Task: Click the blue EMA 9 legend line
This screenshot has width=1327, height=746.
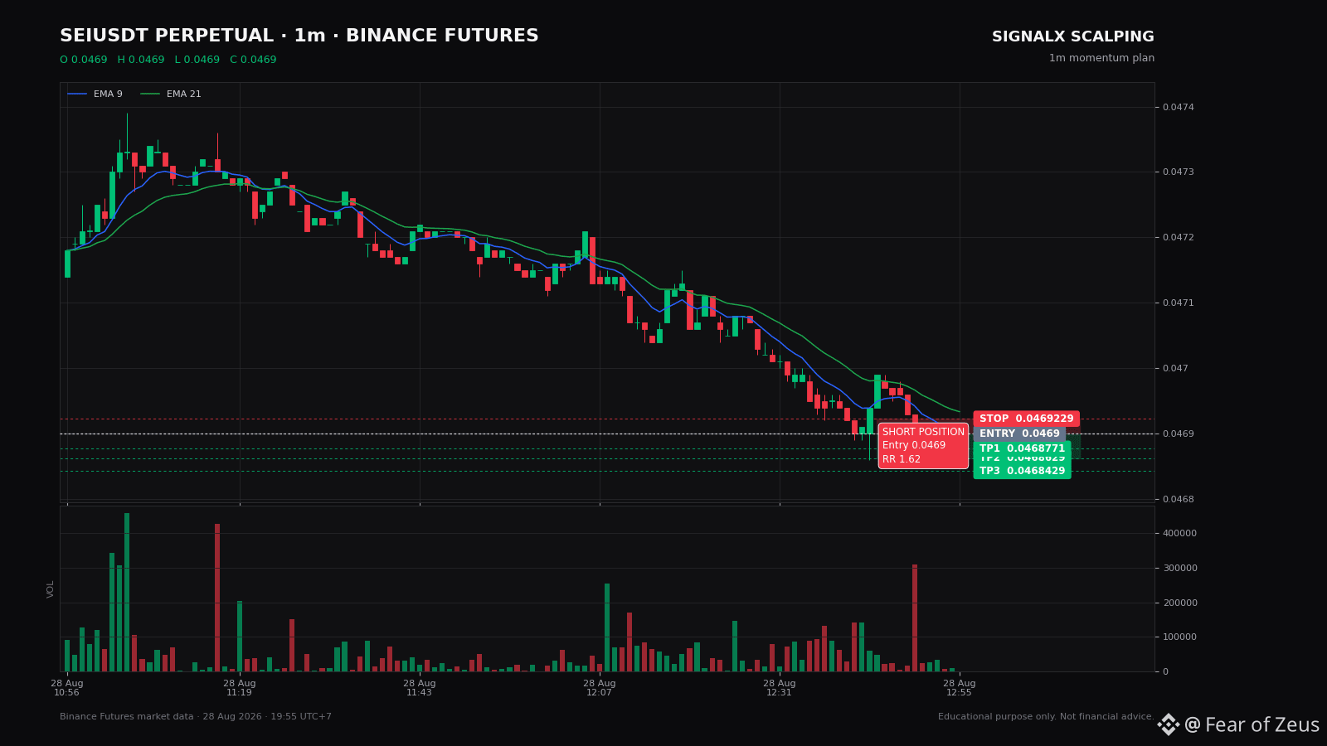Action: 77,94
